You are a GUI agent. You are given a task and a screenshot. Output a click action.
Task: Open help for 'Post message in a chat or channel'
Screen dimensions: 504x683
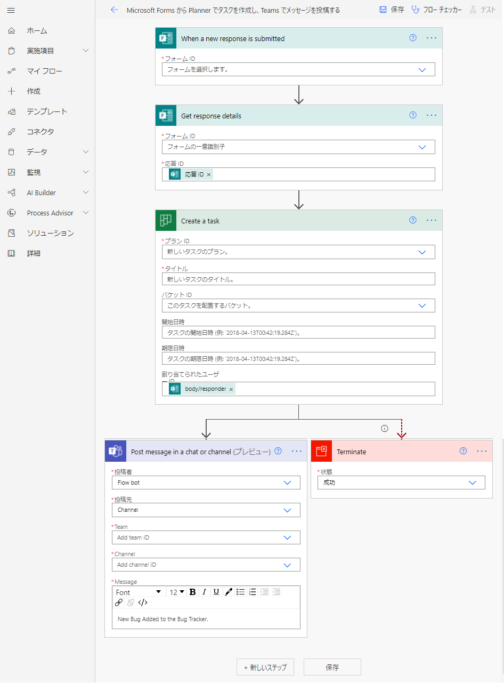[278, 451]
